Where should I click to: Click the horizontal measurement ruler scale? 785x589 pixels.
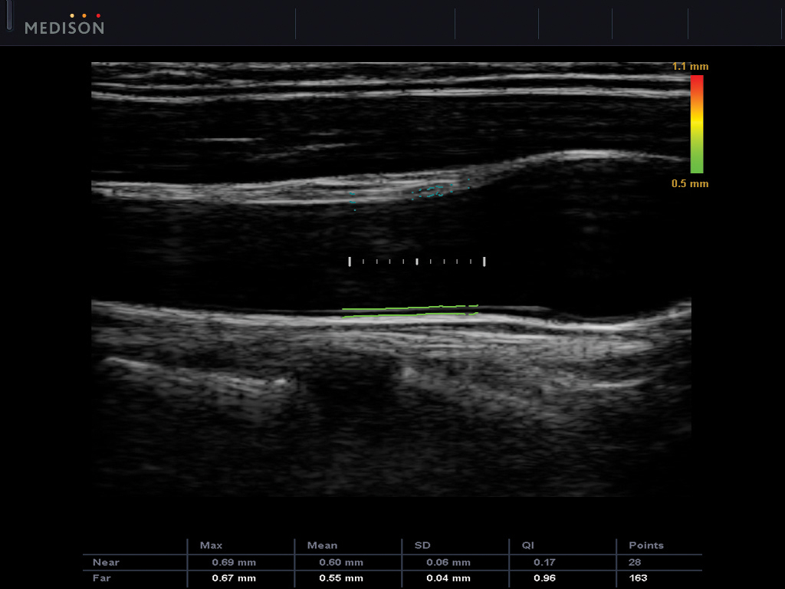click(416, 261)
